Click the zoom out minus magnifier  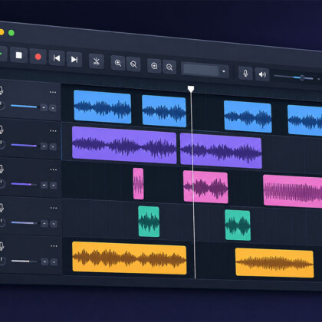[169, 67]
